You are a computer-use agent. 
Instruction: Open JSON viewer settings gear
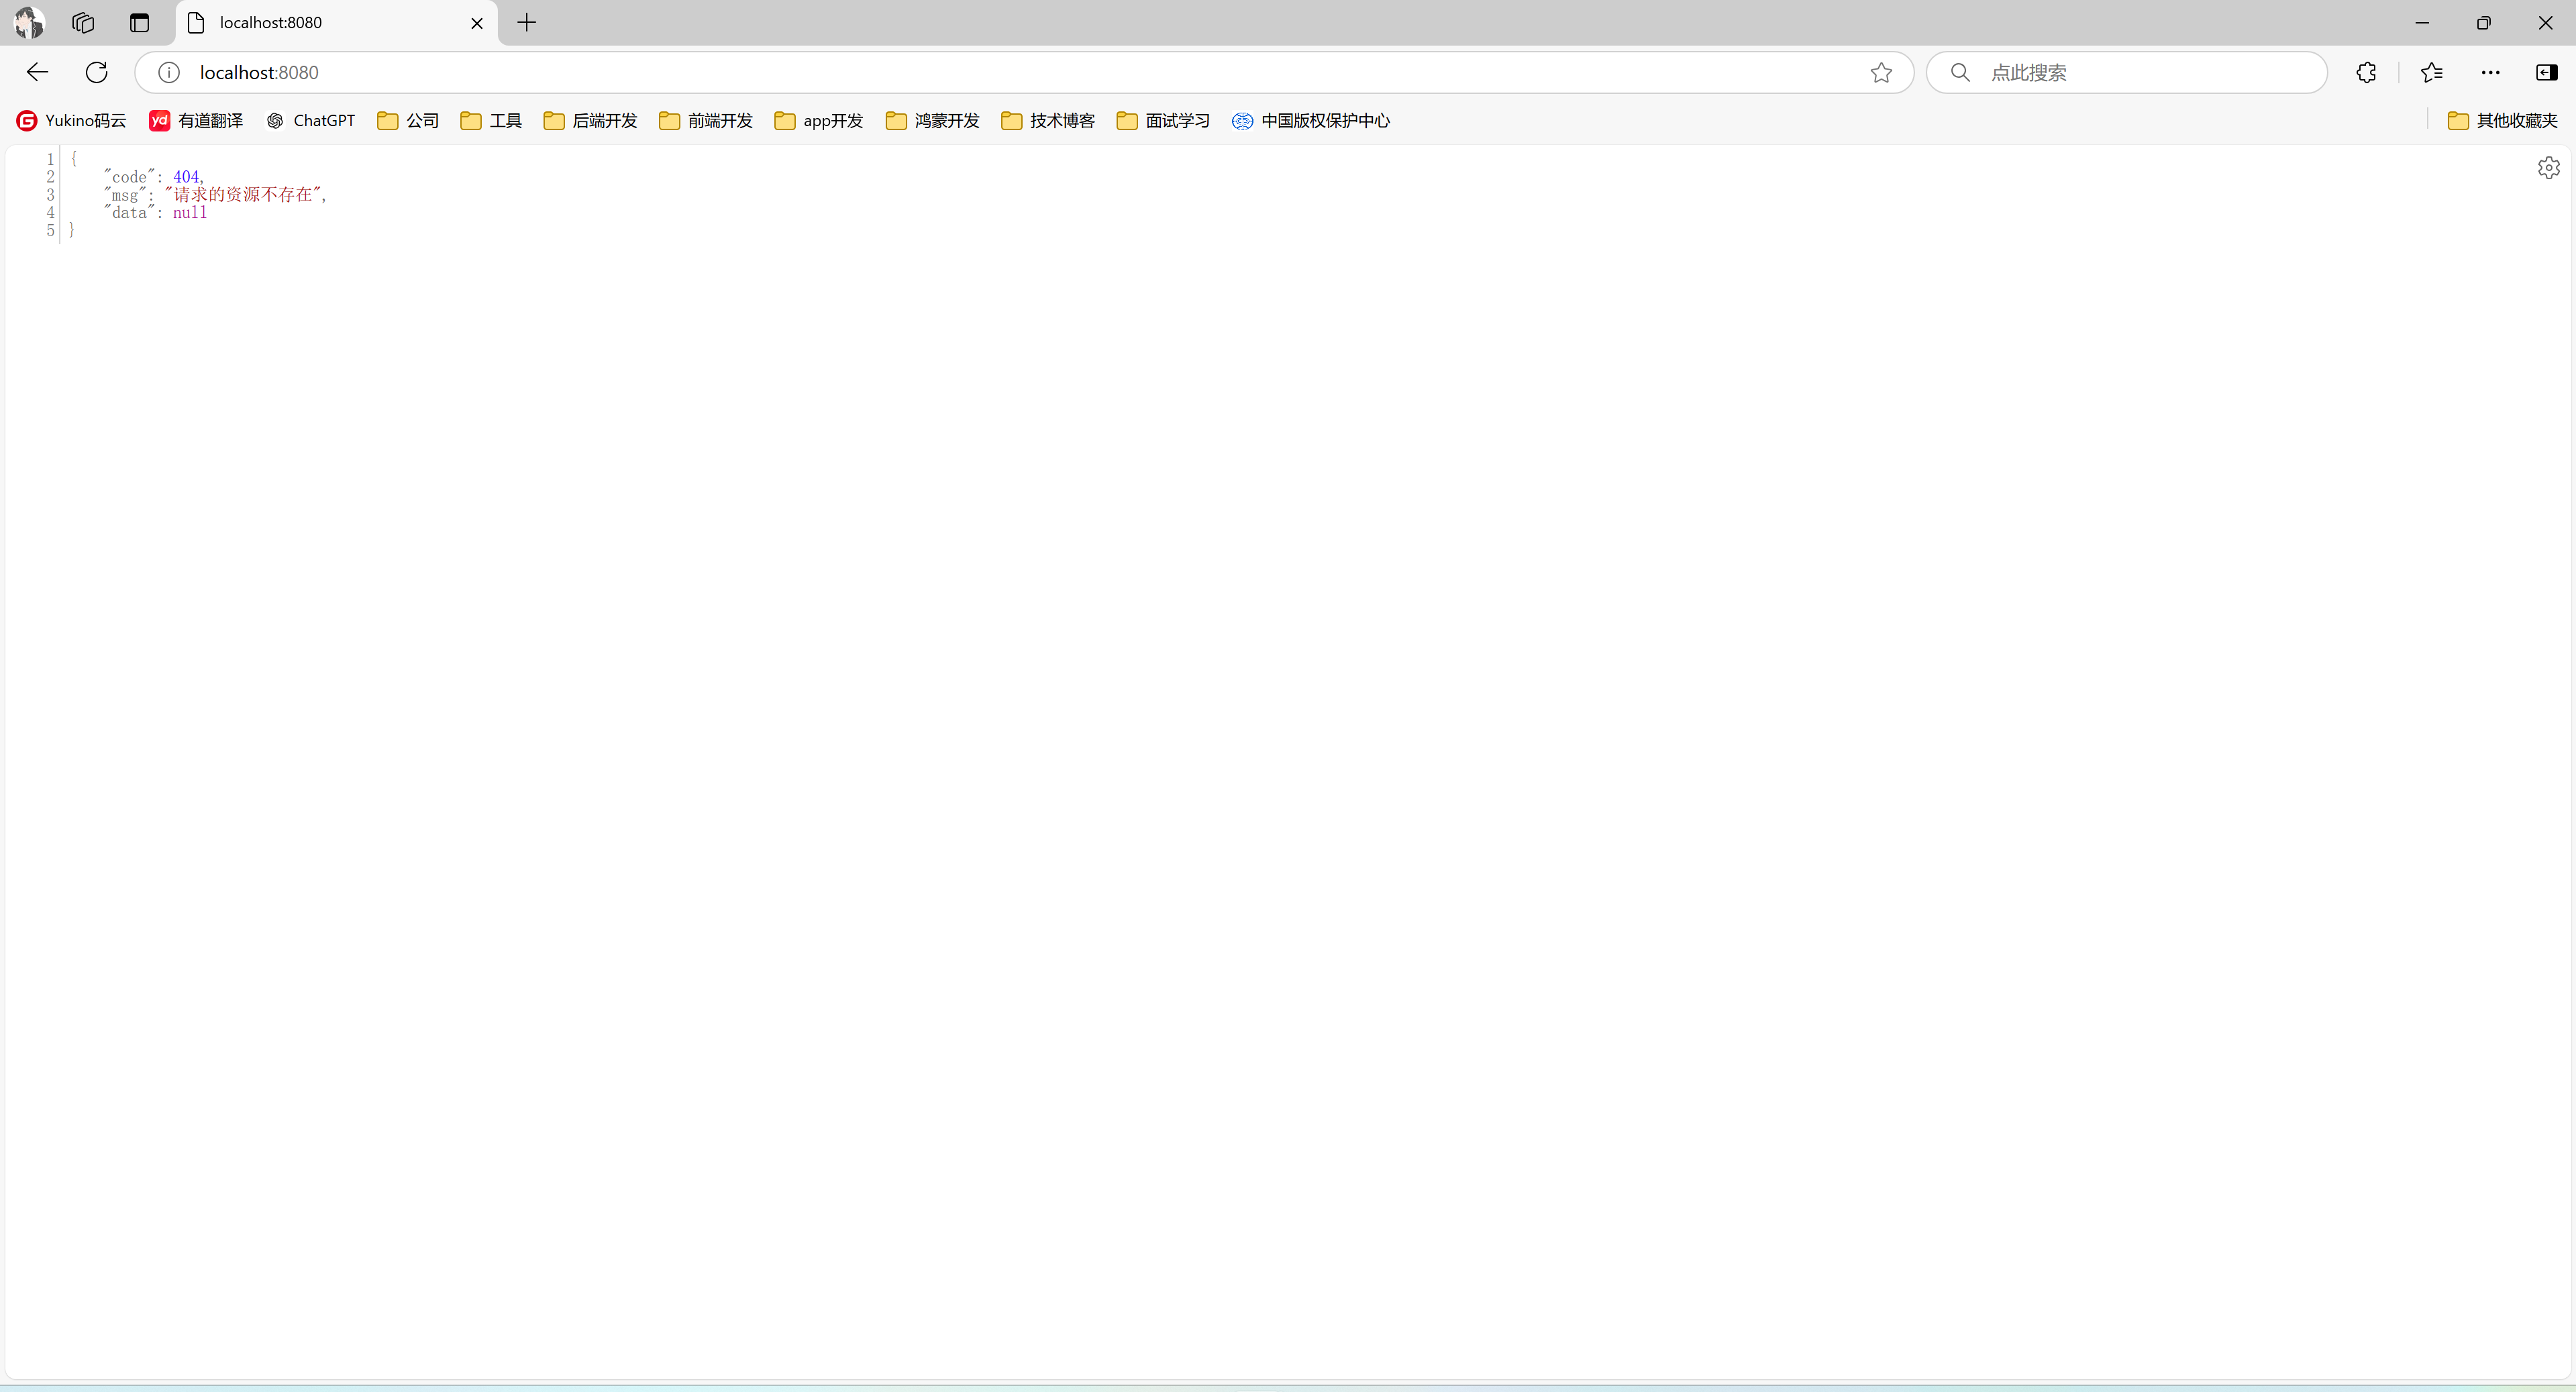click(x=2548, y=167)
